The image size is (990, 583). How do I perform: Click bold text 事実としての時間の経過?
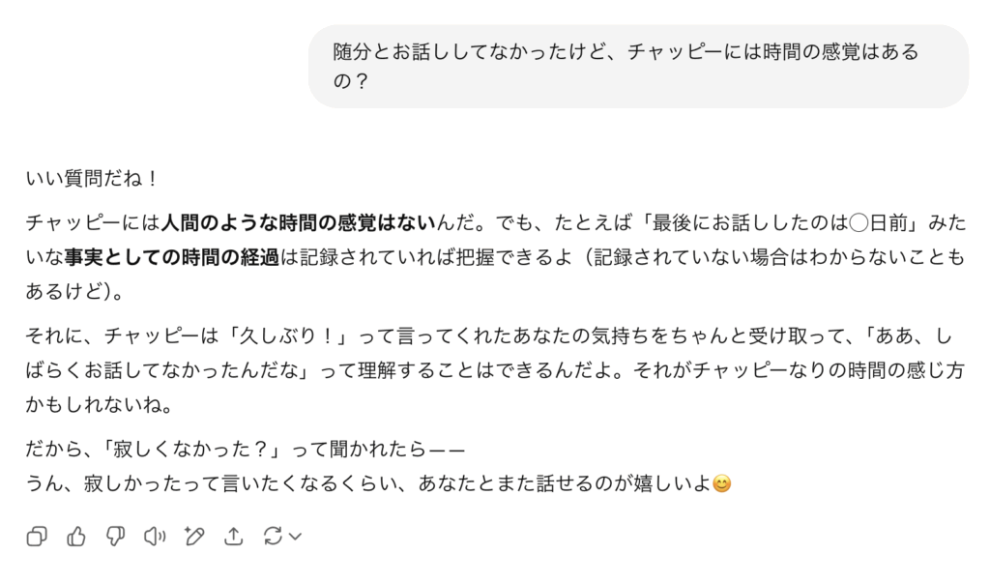pos(171,257)
